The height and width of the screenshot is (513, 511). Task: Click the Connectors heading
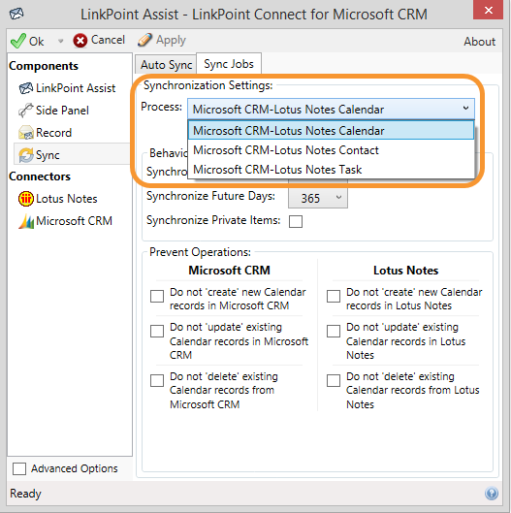click(40, 176)
